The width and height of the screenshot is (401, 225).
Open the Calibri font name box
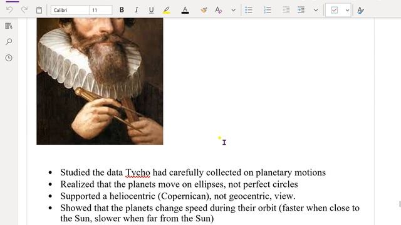point(70,10)
